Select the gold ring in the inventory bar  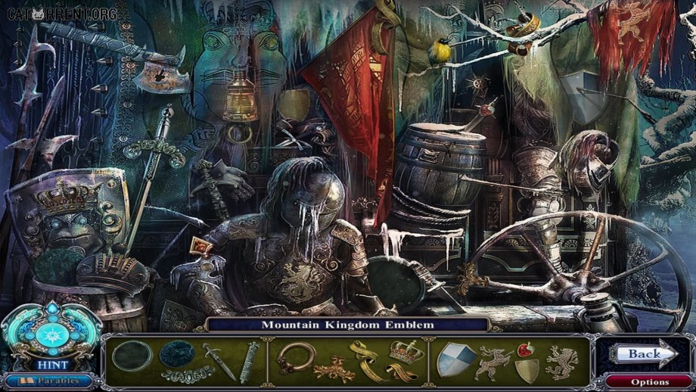click(x=296, y=357)
